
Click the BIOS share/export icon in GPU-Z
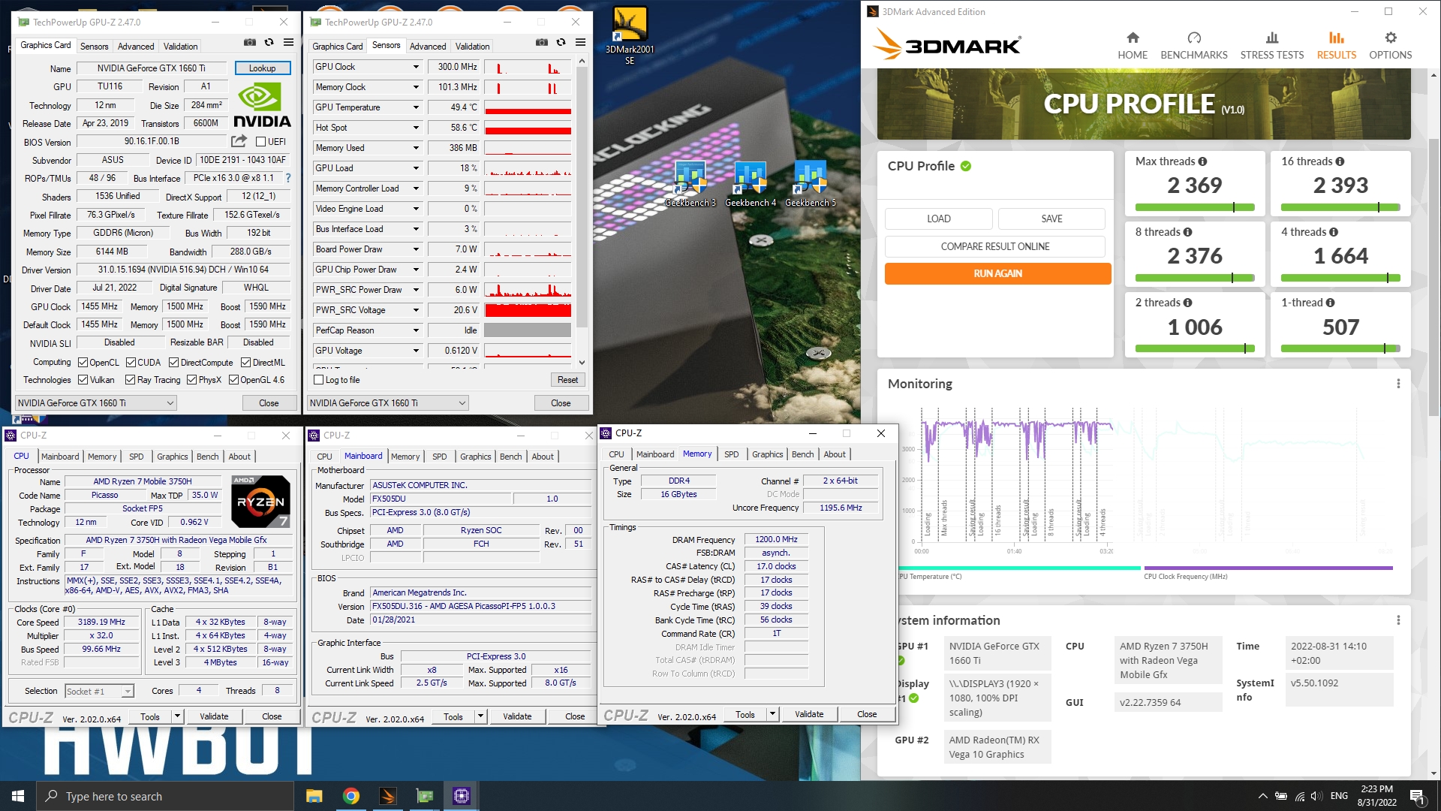pos(239,141)
